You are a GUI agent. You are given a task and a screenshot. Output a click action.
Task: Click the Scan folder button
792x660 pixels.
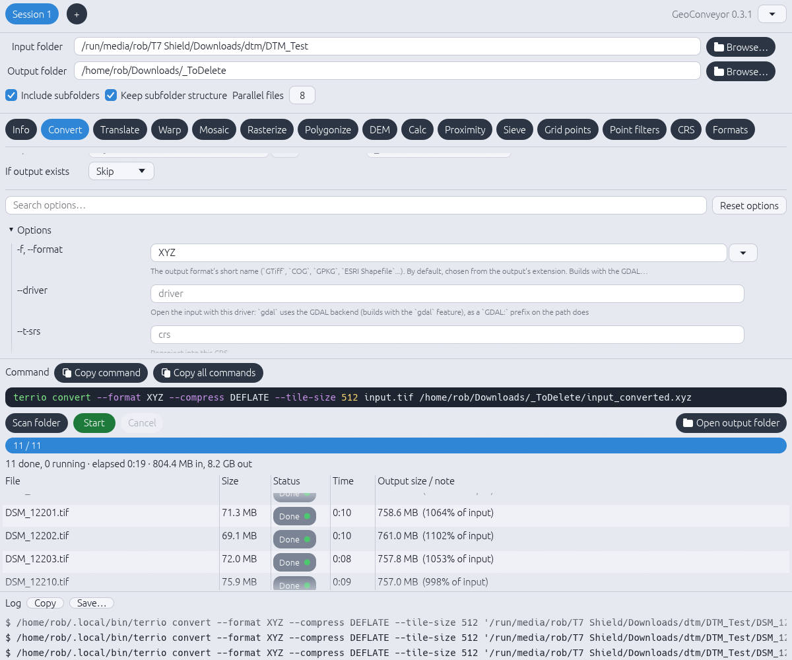pyautogui.click(x=36, y=423)
